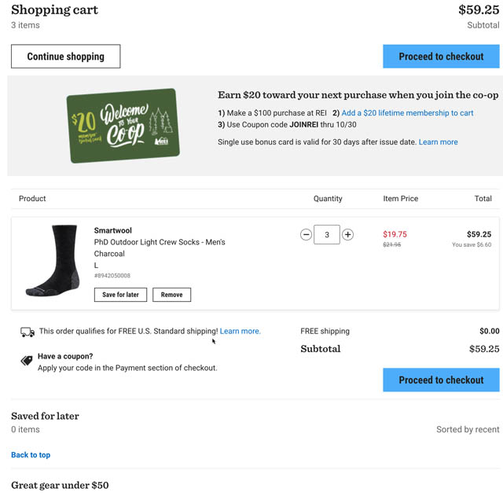Viewport: 503px width, 503px height.
Task: Click the coupon tag icon
Action: (27, 361)
